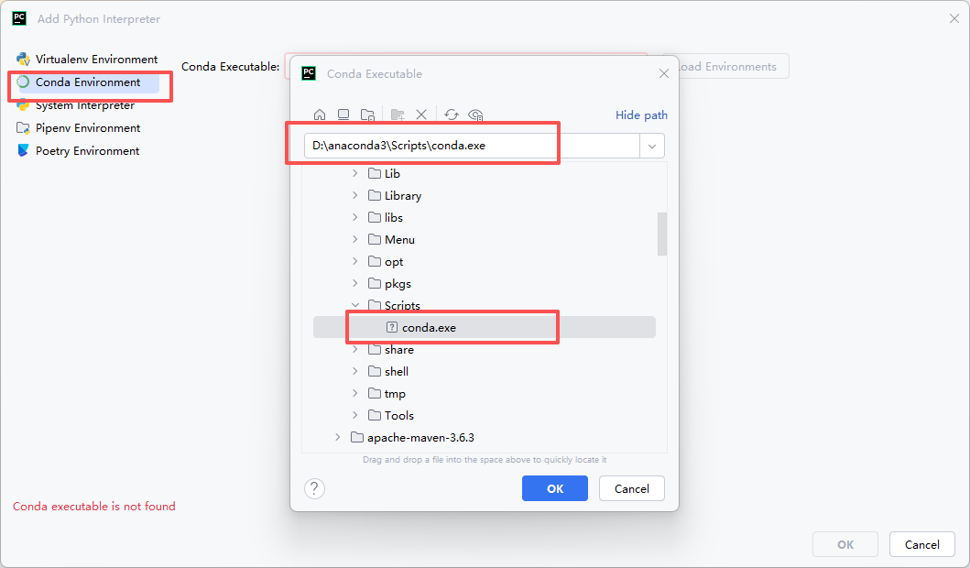
Task: Click the pkgs folder icon
Action: 375,283
